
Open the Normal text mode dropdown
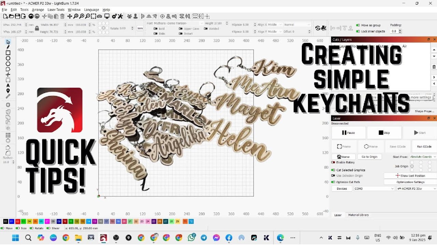(x=297, y=24)
